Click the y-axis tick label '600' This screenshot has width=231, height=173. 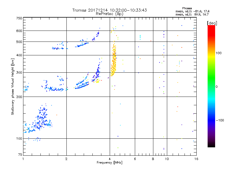point(19,31)
